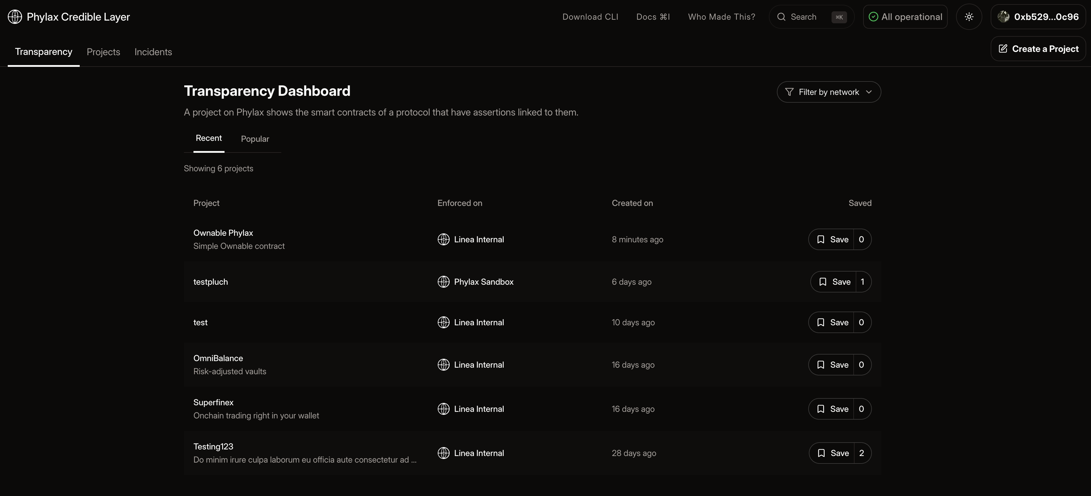Screen dimensions: 1091x496
Task: Open the OmniBalance project row
Action: coord(218,358)
